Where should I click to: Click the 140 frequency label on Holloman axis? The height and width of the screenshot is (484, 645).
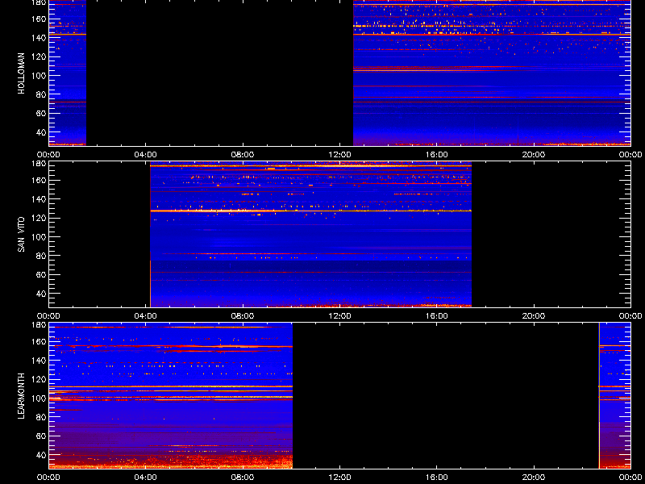pos(40,37)
